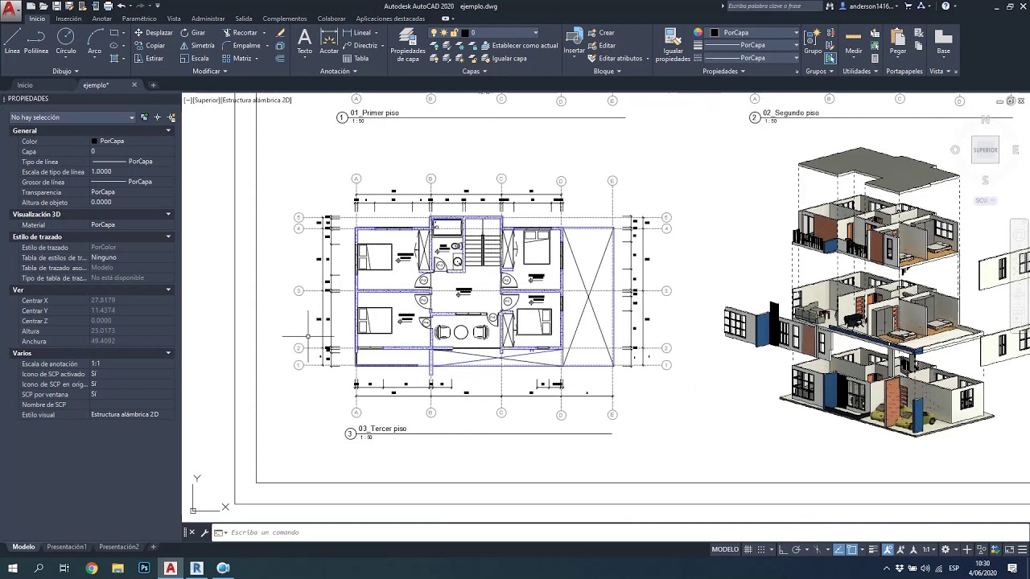Open Propiedades de capa manager
The height and width of the screenshot is (579, 1030).
[x=408, y=45]
